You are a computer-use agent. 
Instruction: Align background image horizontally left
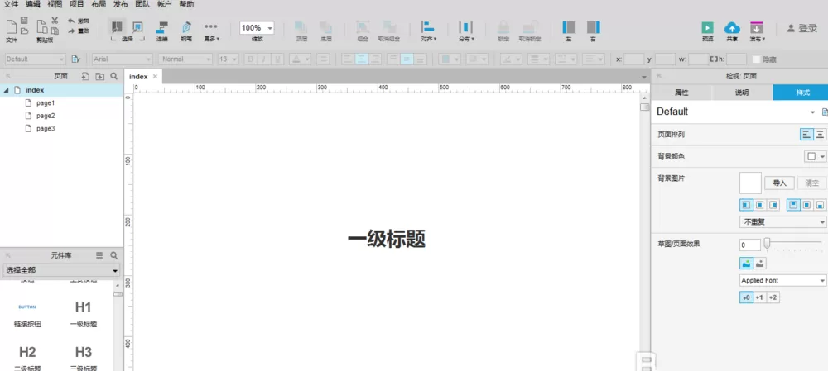746,204
